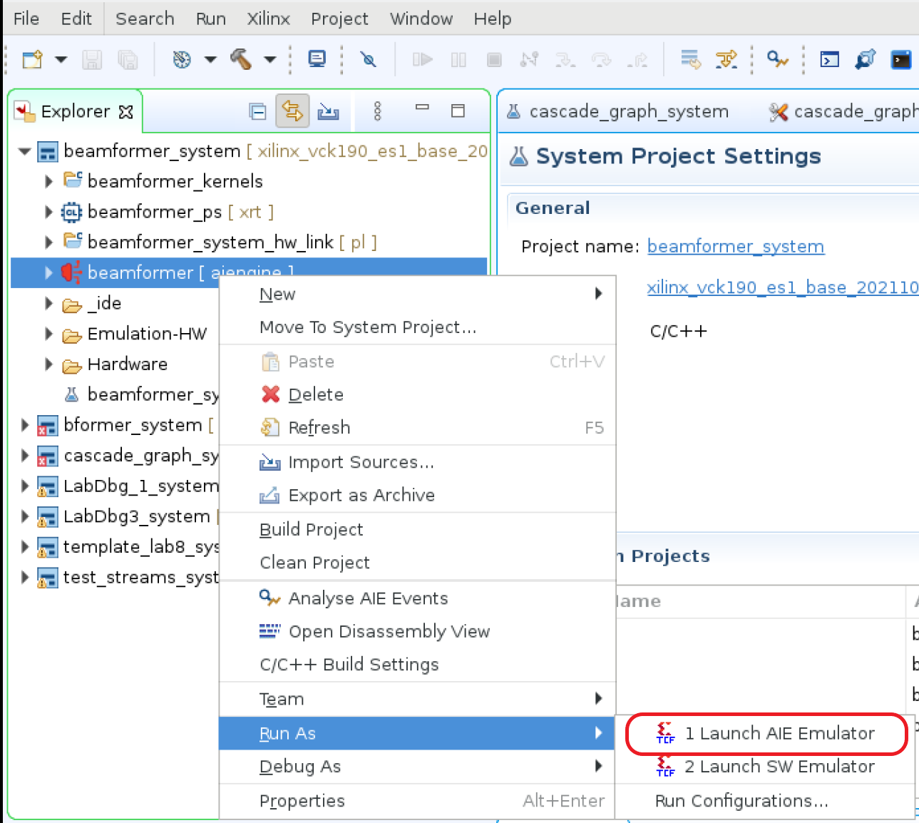Click Import icon in Explorer toolbar

tap(328, 111)
